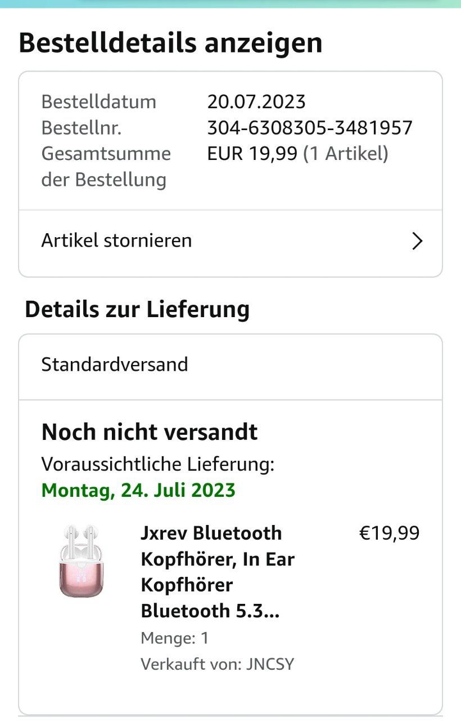461x721 pixels.
Task: Tap the €19,99 item price
Action: (389, 533)
